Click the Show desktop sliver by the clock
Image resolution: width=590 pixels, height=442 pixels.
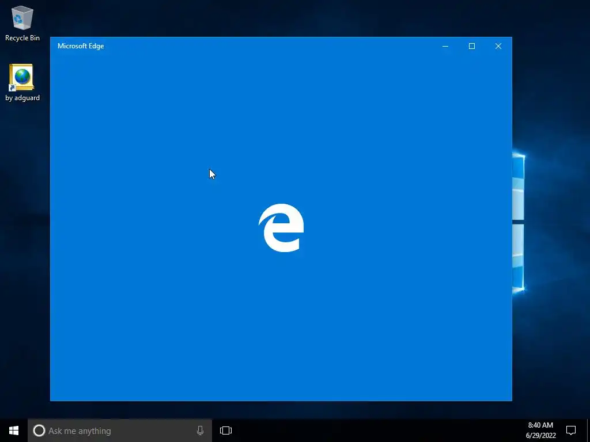(x=588, y=430)
